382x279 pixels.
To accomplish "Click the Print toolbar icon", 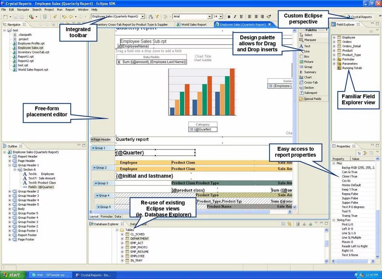I will tap(22, 16).
